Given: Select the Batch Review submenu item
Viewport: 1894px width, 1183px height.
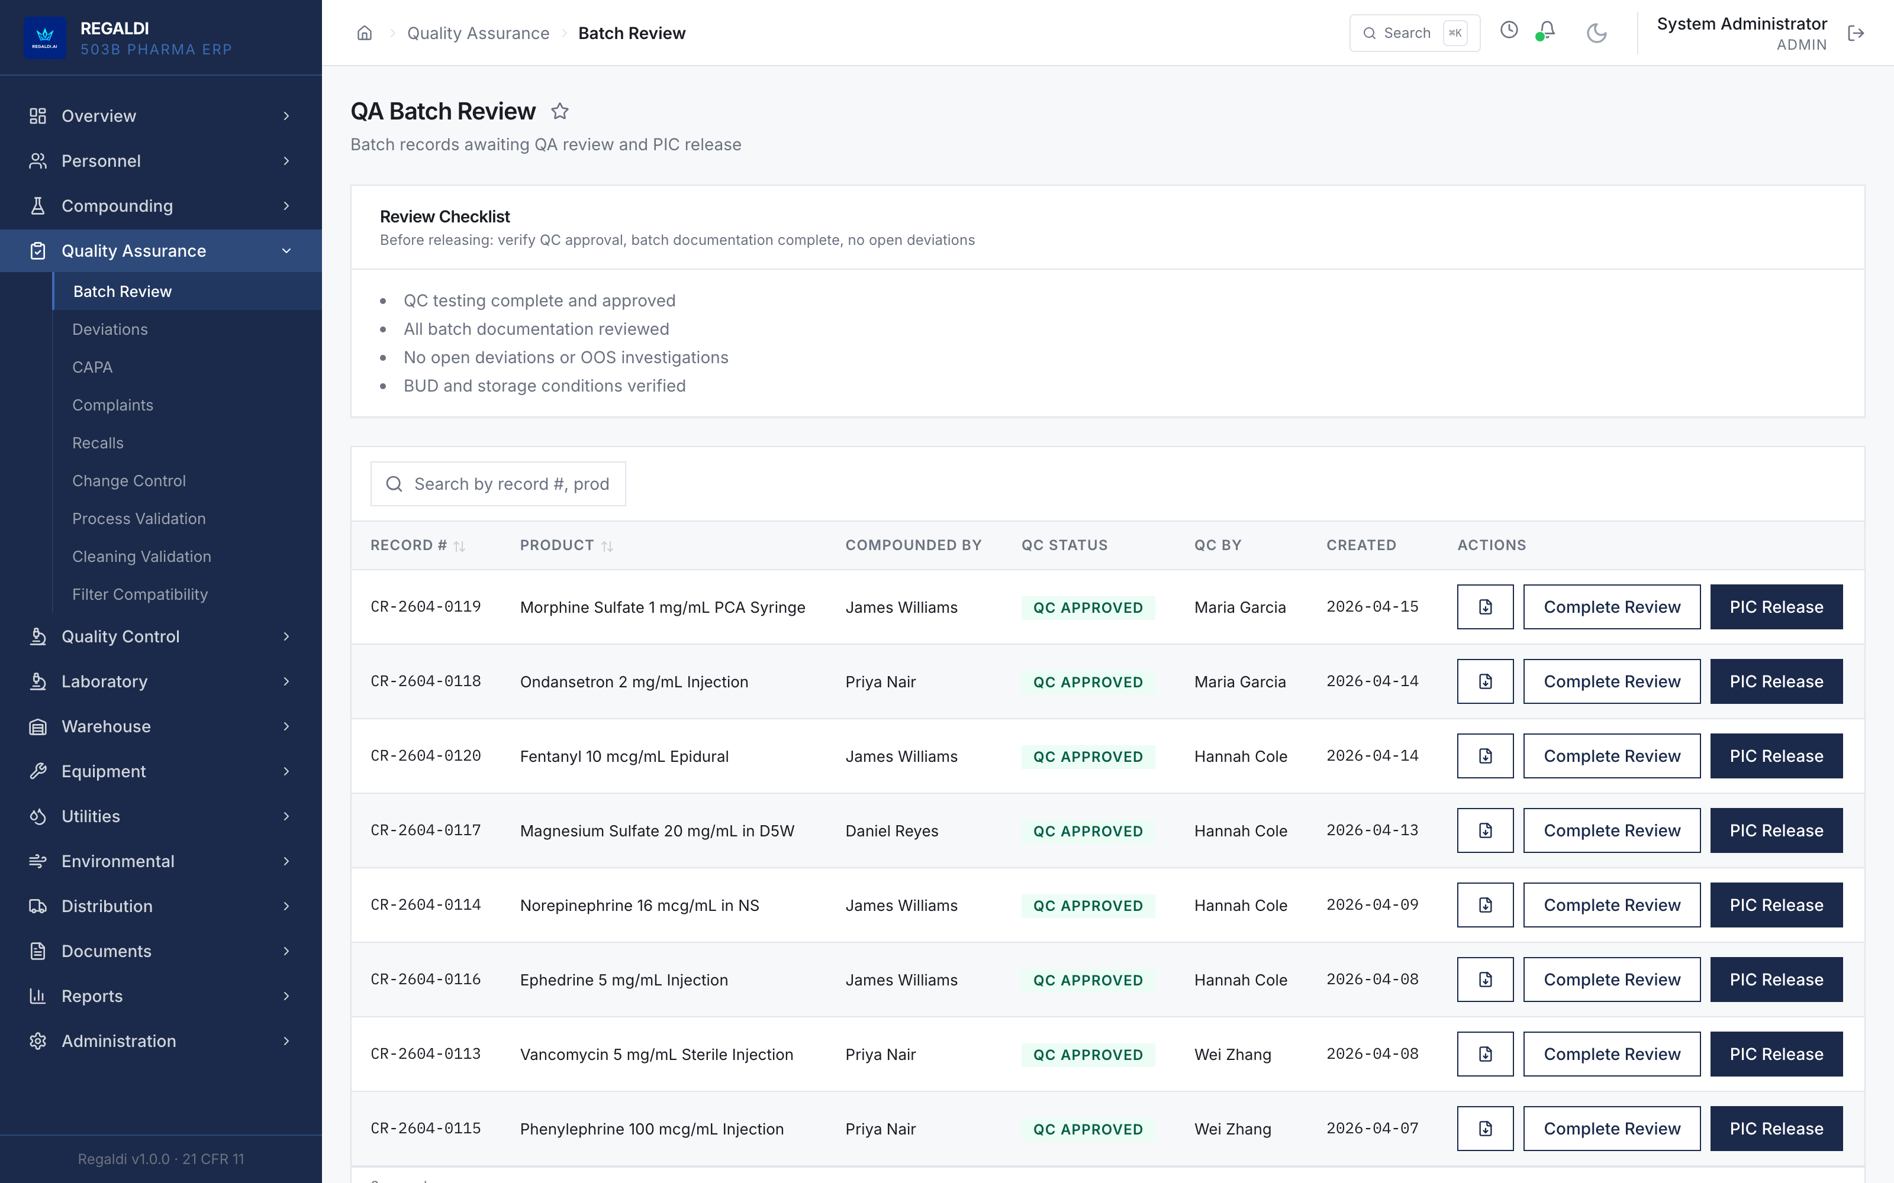Looking at the screenshot, I should (x=187, y=291).
